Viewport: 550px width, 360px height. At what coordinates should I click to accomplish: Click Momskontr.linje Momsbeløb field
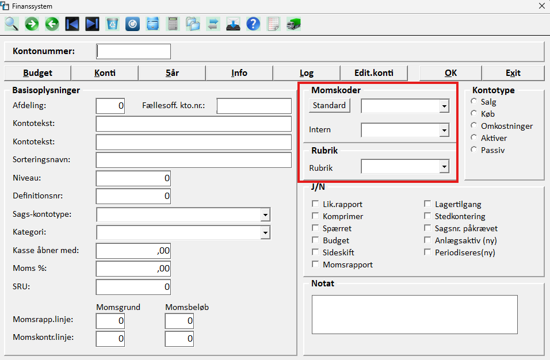(x=179, y=339)
